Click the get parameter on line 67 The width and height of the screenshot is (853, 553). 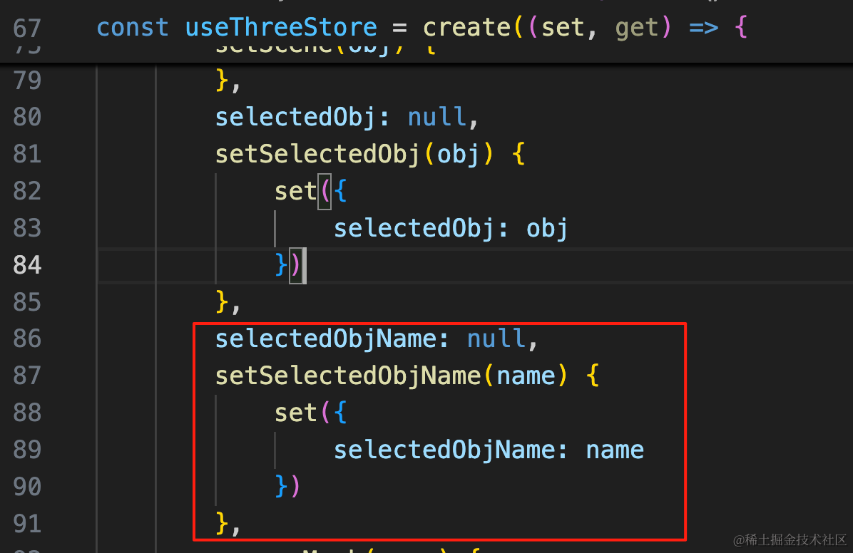637,29
